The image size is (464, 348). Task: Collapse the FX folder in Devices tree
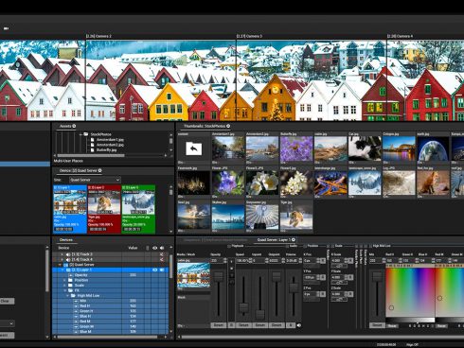(x=65, y=290)
